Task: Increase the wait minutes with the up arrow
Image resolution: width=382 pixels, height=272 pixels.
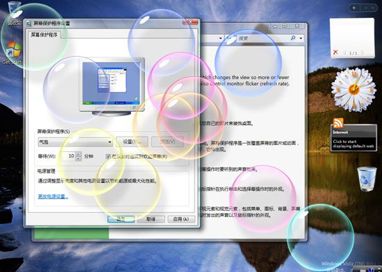Action: [78, 154]
